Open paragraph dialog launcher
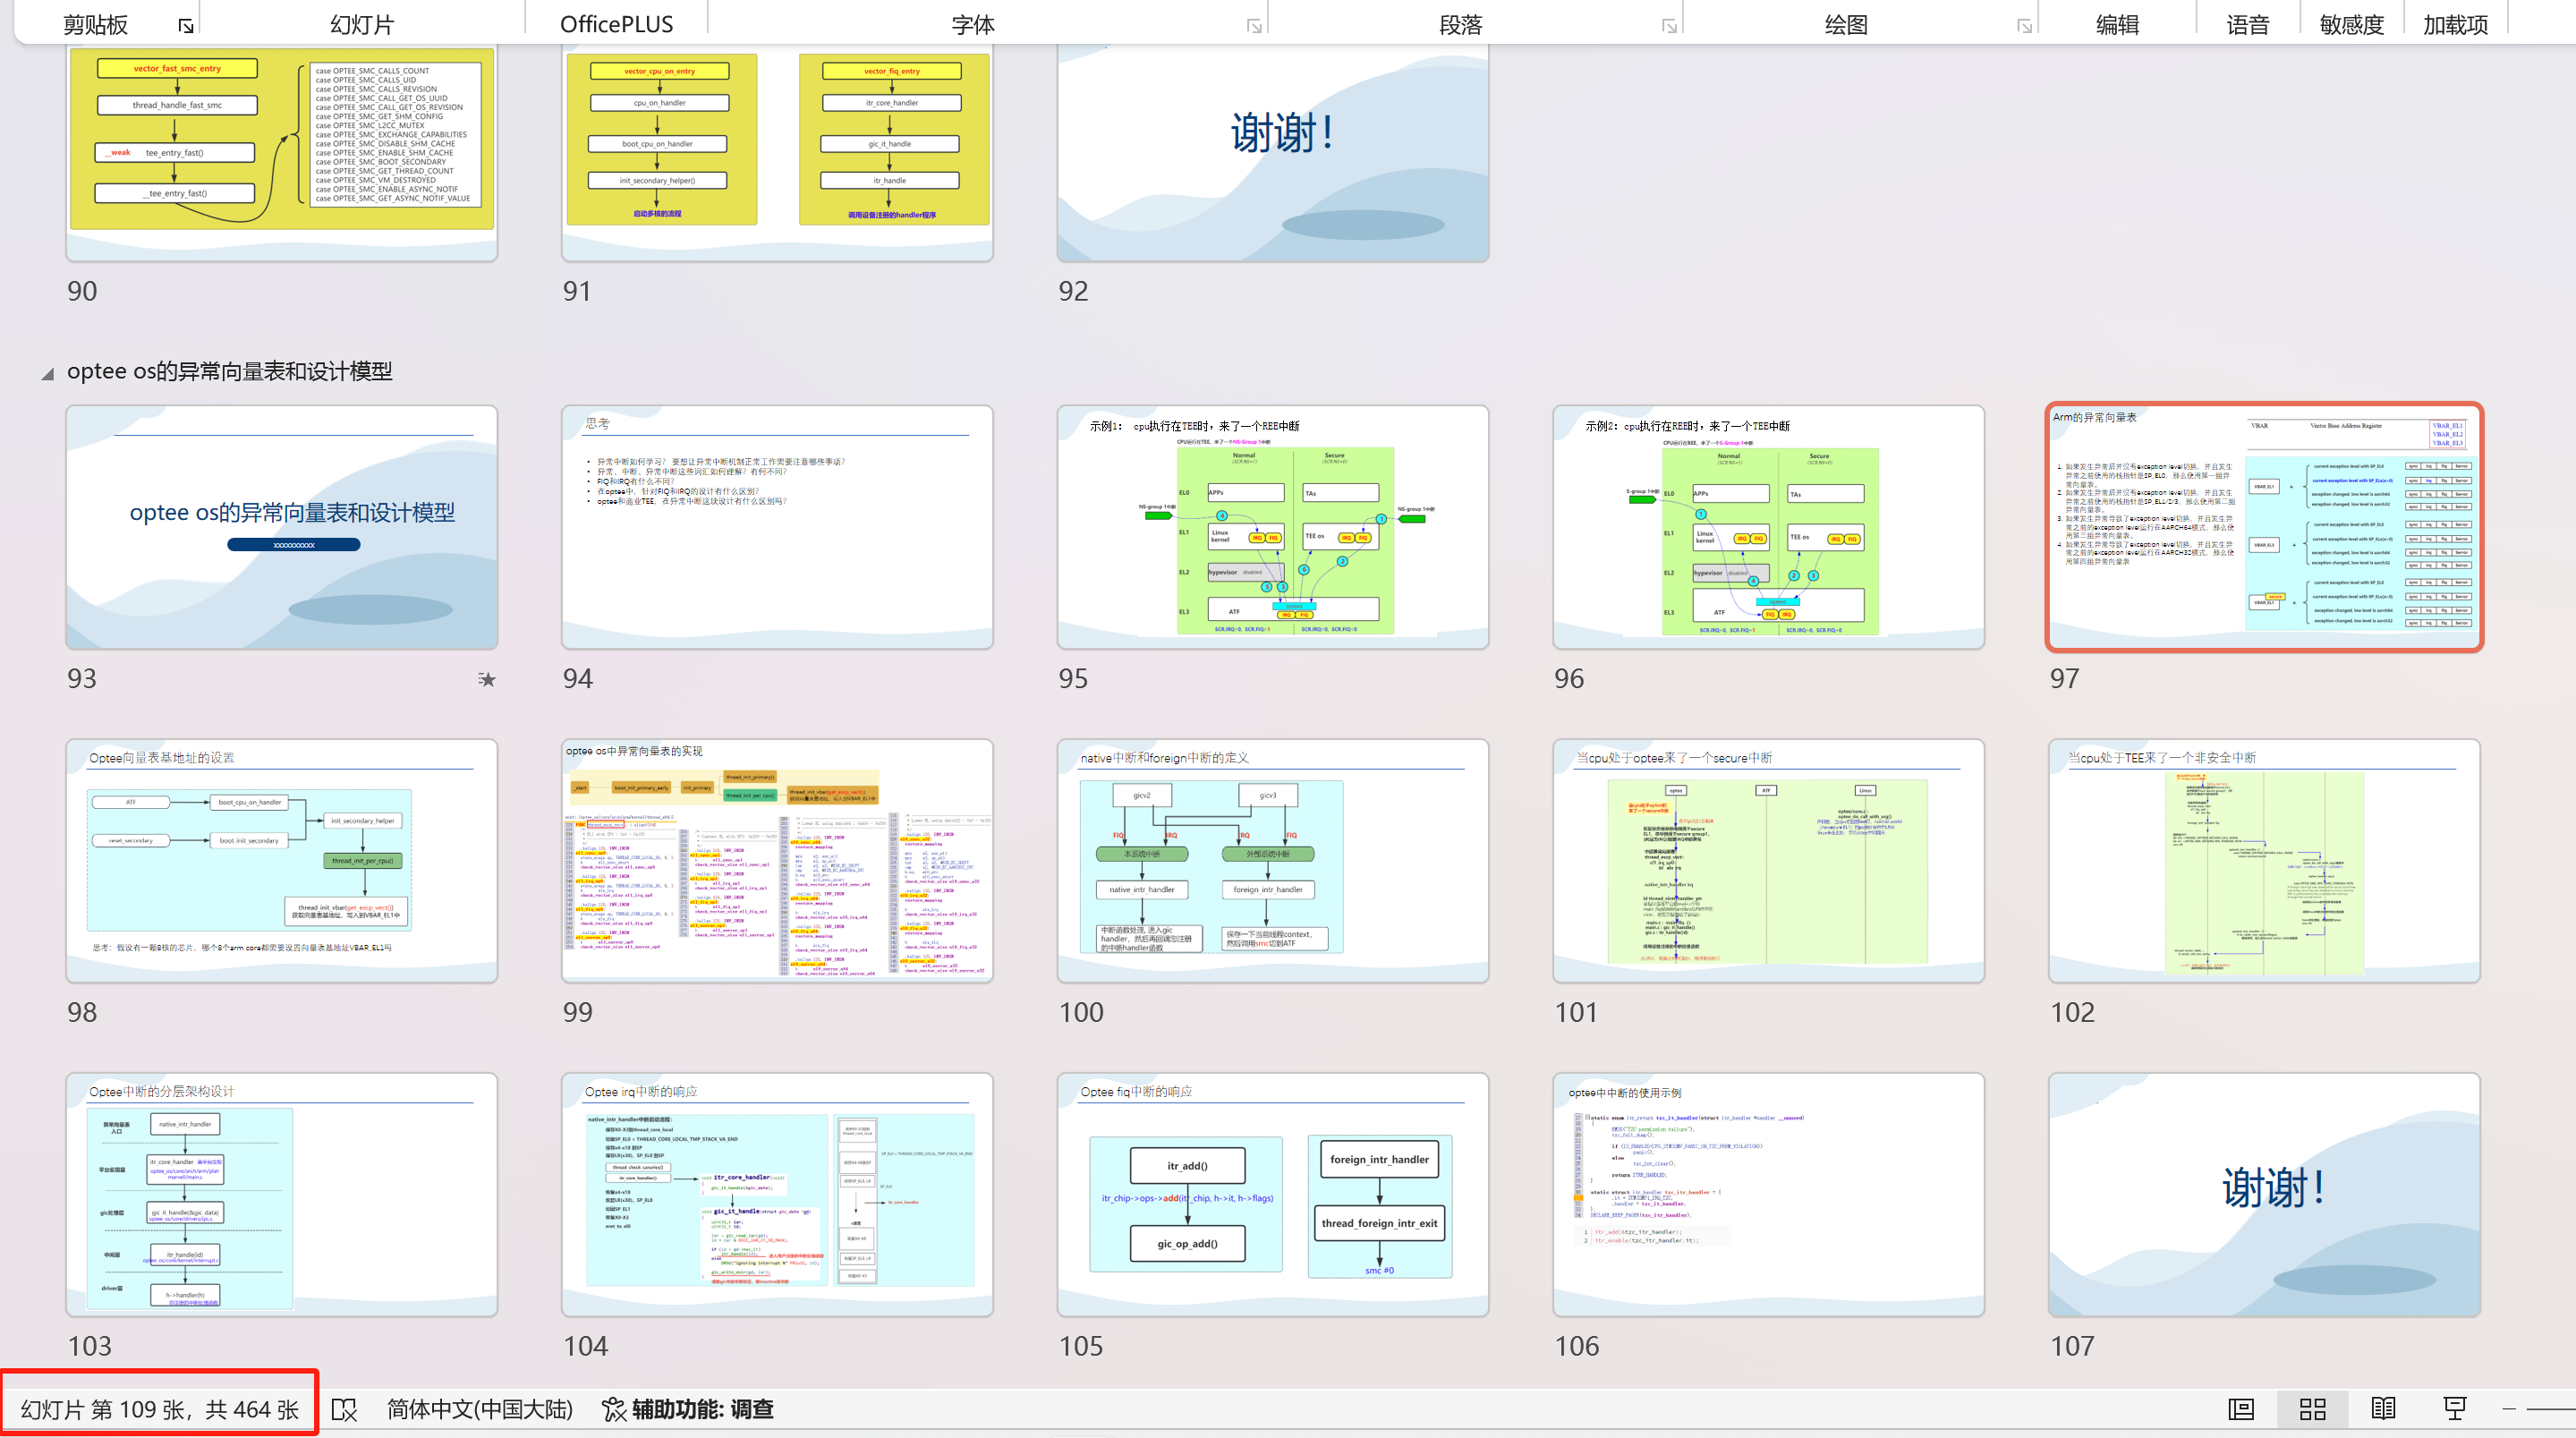Screen dimensions: 2576x1438 point(1669,26)
